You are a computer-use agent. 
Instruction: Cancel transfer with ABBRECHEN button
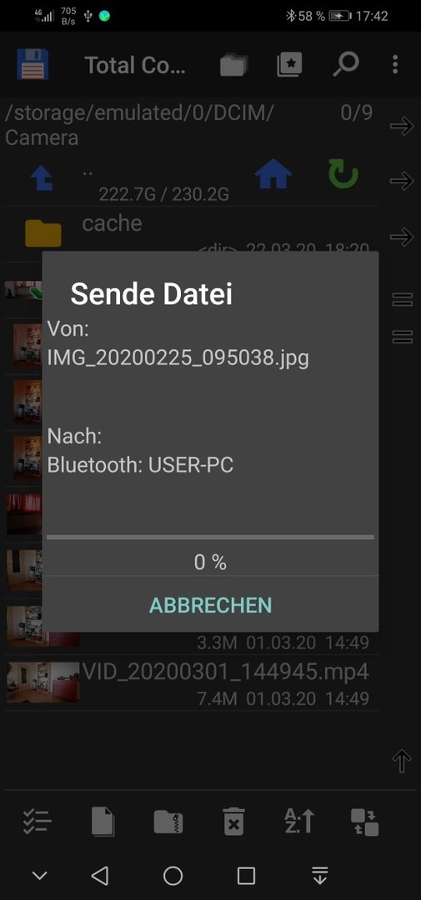tap(210, 605)
